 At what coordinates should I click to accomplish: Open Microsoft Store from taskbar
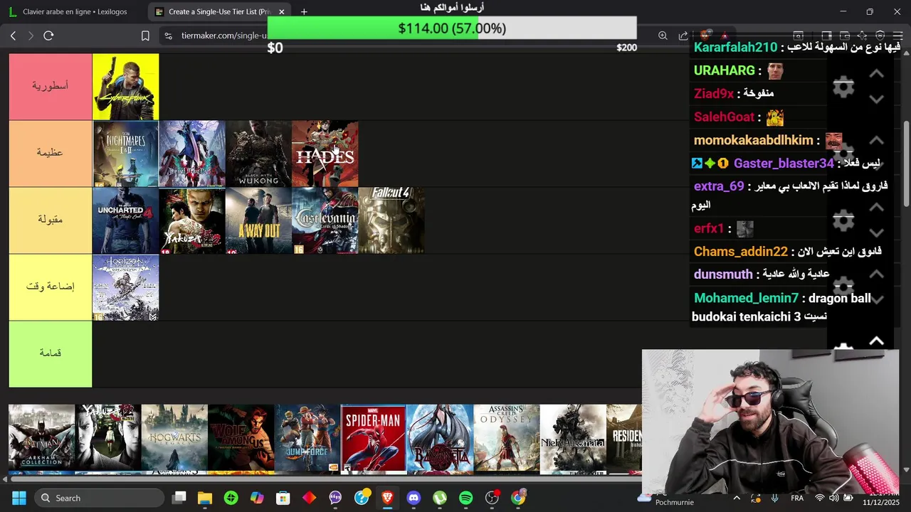point(283,498)
